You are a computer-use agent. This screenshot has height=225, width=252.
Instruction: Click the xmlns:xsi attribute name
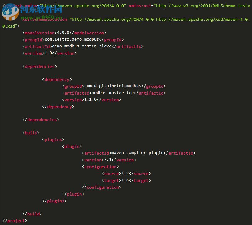point(140,6)
